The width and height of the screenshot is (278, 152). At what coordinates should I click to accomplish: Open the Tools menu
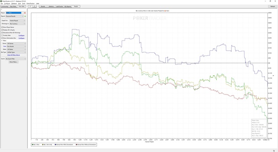coord(24,4)
